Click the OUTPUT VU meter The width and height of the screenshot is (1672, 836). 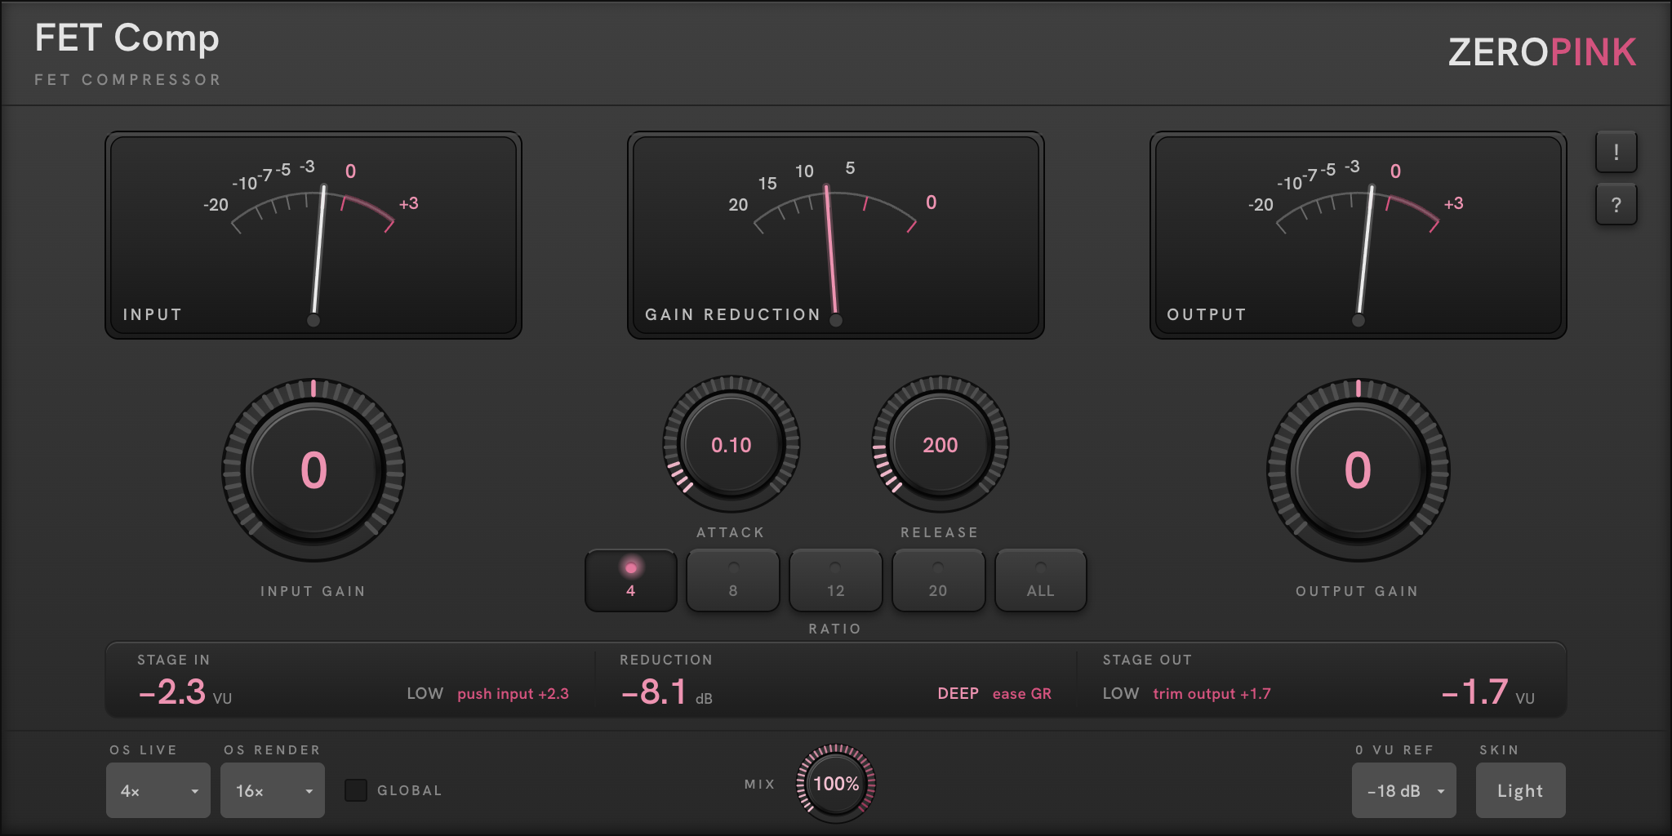1358,235
